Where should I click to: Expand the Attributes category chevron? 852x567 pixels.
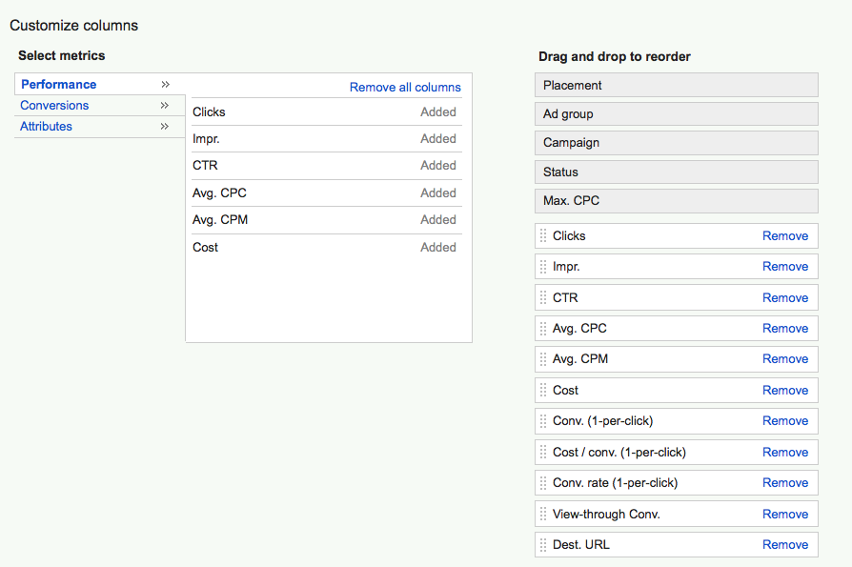pyautogui.click(x=165, y=126)
